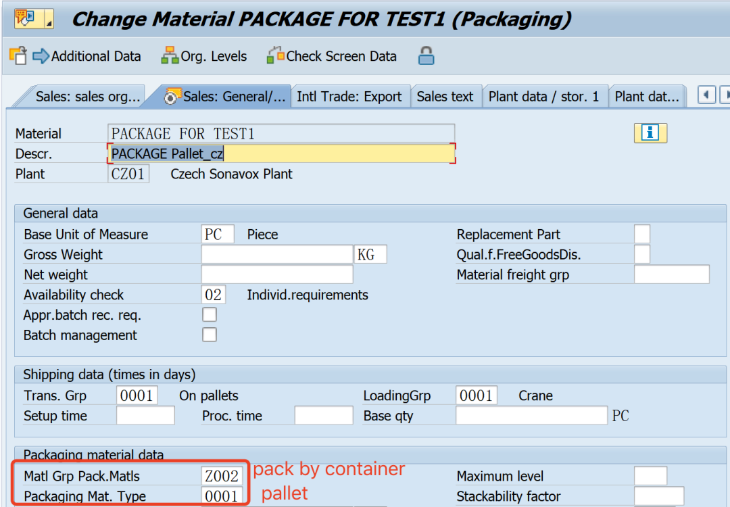Click the weight unit KG field

click(370, 254)
